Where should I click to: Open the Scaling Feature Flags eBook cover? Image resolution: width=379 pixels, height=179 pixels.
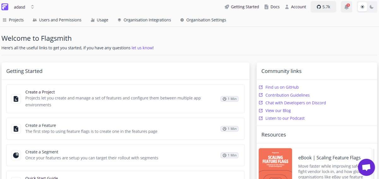pyautogui.click(x=275, y=164)
